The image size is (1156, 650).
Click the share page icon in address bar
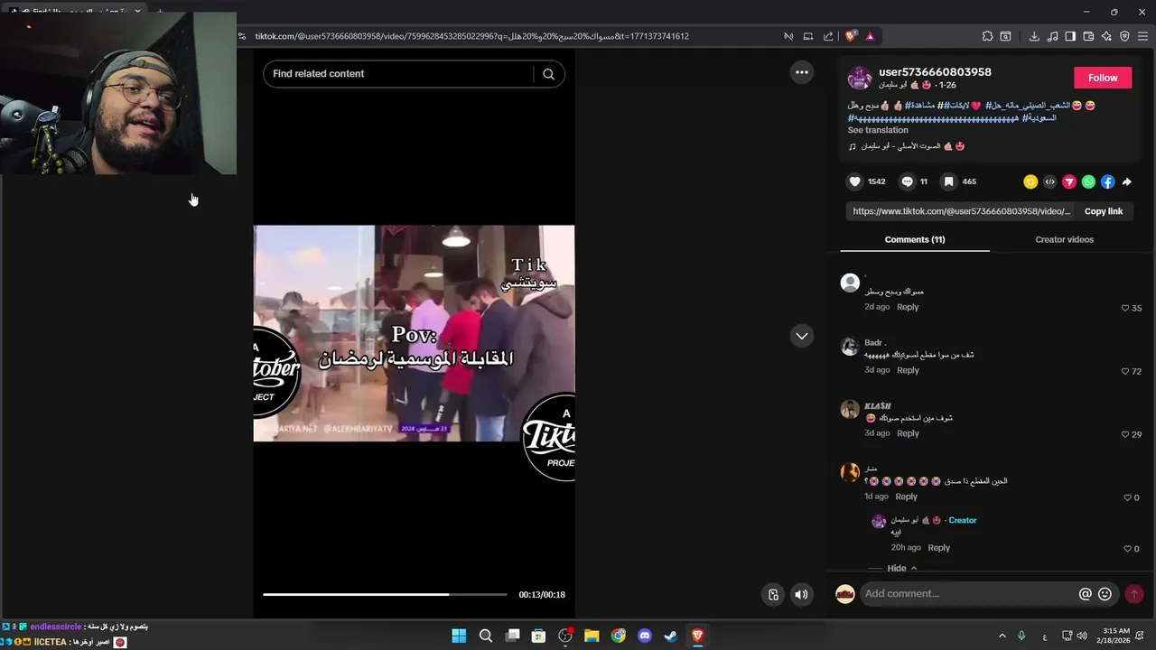point(828,36)
